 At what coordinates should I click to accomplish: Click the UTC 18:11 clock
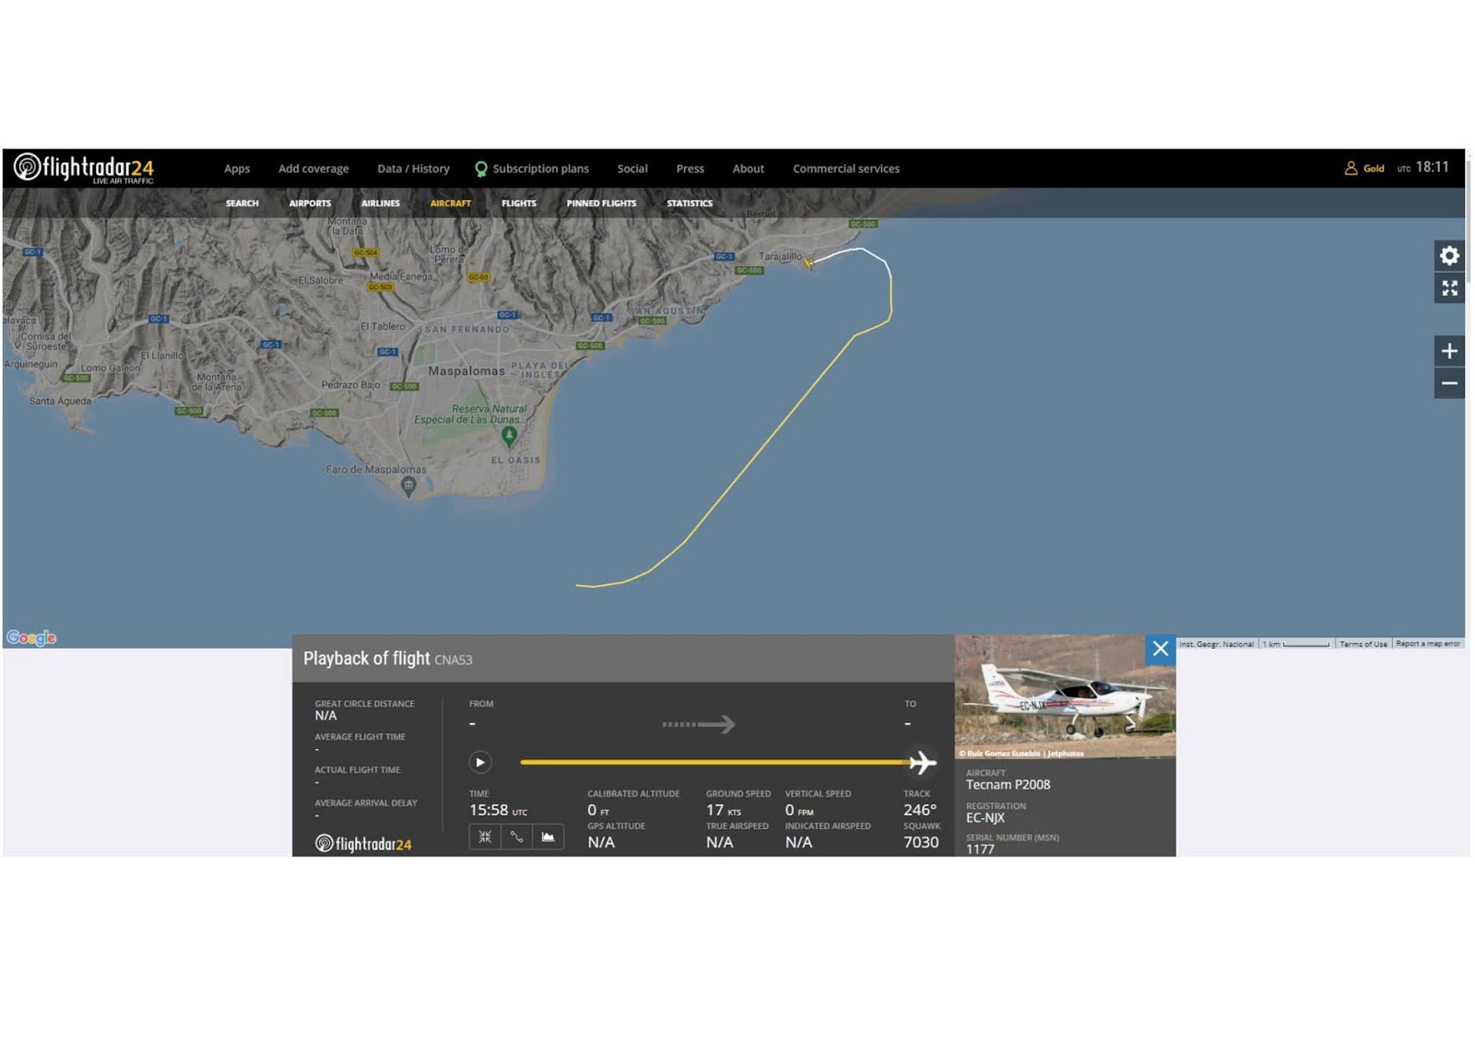(1423, 168)
